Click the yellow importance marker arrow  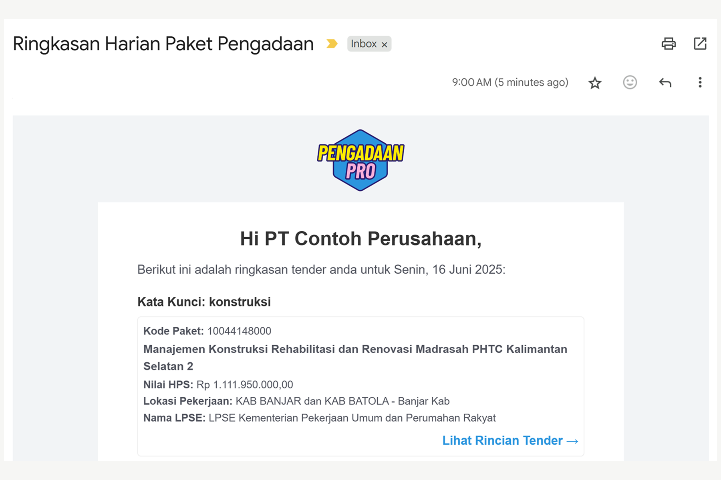point(332,43)
